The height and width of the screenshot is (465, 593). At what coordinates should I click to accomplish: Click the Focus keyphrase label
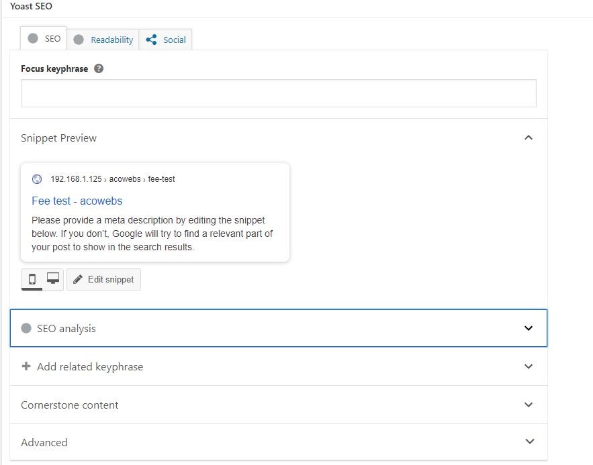[x=54, y=68]
